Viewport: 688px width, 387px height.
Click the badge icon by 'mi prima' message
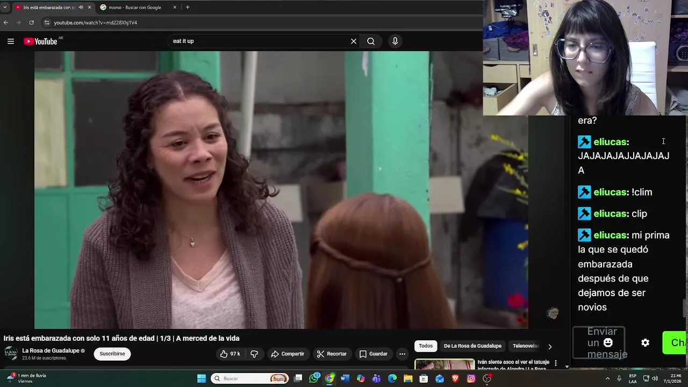(x=584, y=235)
